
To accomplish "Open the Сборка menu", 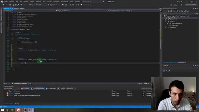I will (32, 2).
